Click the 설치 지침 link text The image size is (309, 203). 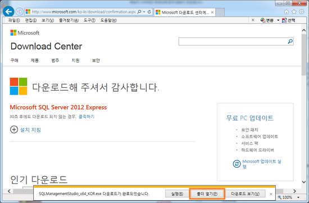(30, 130)
